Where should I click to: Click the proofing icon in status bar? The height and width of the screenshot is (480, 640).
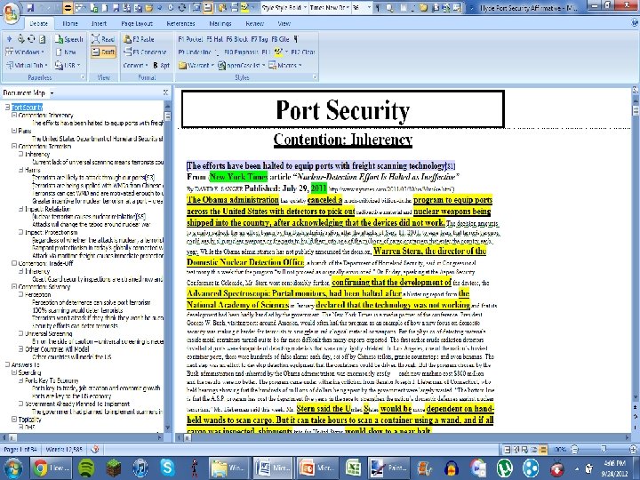click(95, 450)
